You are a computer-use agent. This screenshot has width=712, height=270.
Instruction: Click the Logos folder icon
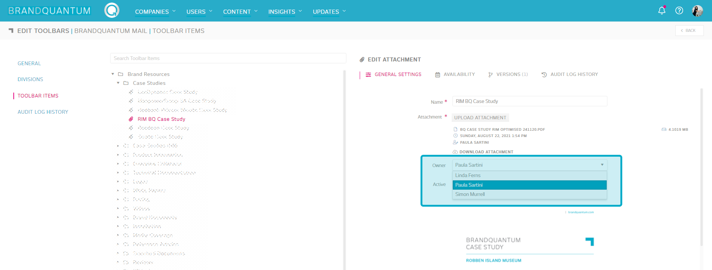126,181
